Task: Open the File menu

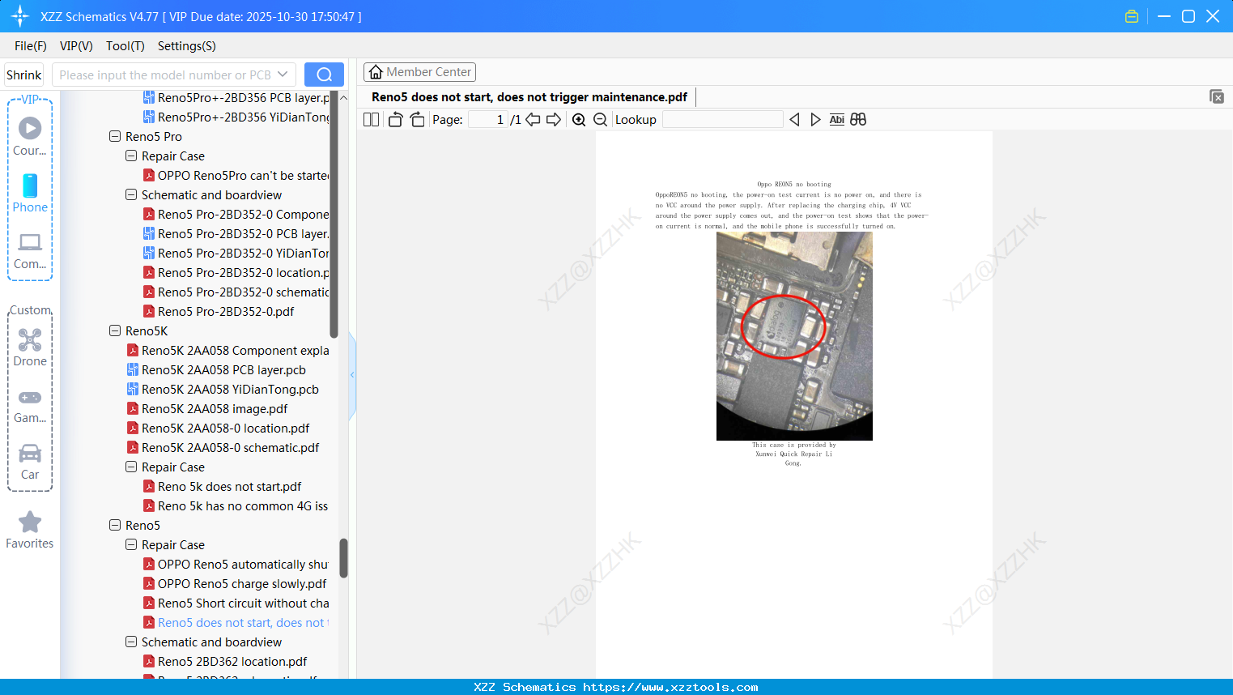Action: [x=31, y=46]
